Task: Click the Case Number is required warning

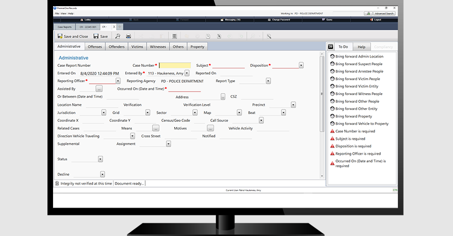Action: point(357,131)
